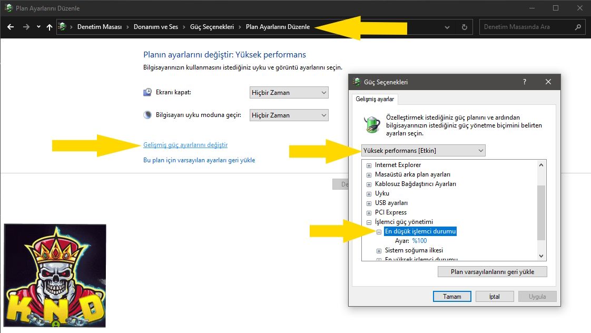
Task: Click the settings tree scrollbar thumb
Action: pyautogui.click(x=541, y=213)
